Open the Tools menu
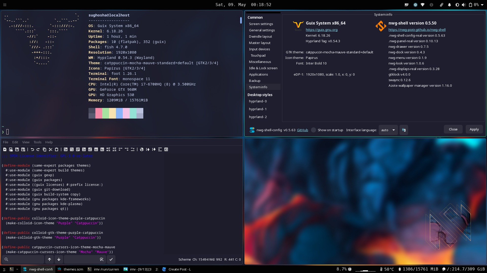This screenshot has width=487, height=273. coord(38,142)
